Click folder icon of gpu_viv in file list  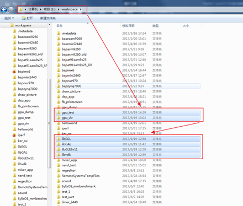(x=59, y=118)
